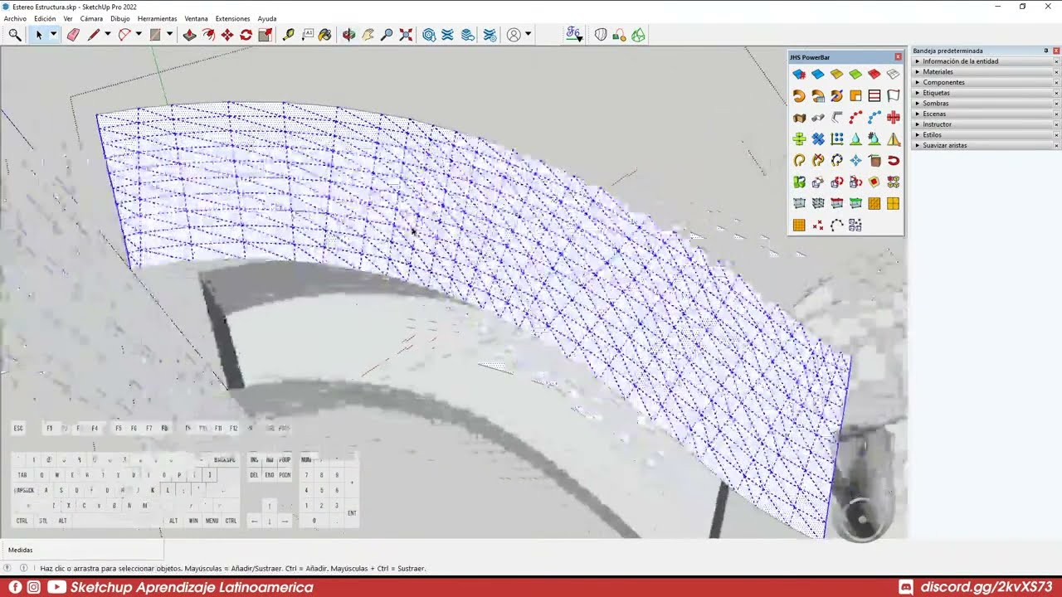Viewport: 1062px width, 597px height.
Task: Select the Paint Bucket tool
Action: point(325,35)
